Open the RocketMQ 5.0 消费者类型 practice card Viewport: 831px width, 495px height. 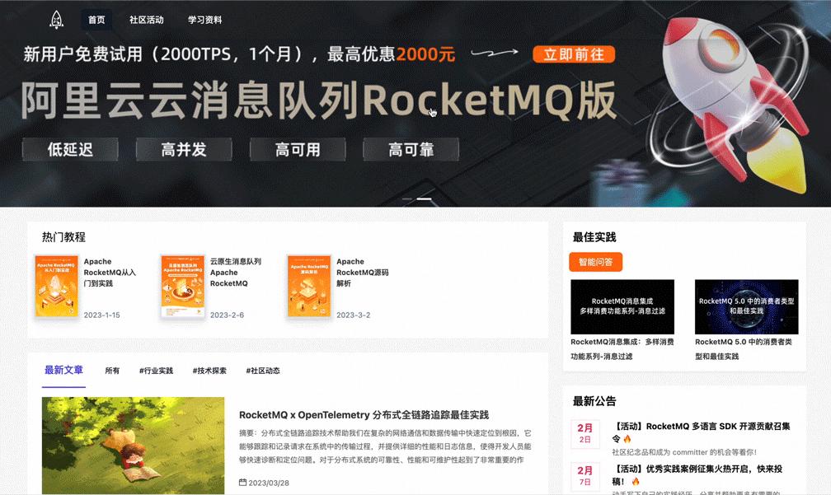click(x=746, y=305)
